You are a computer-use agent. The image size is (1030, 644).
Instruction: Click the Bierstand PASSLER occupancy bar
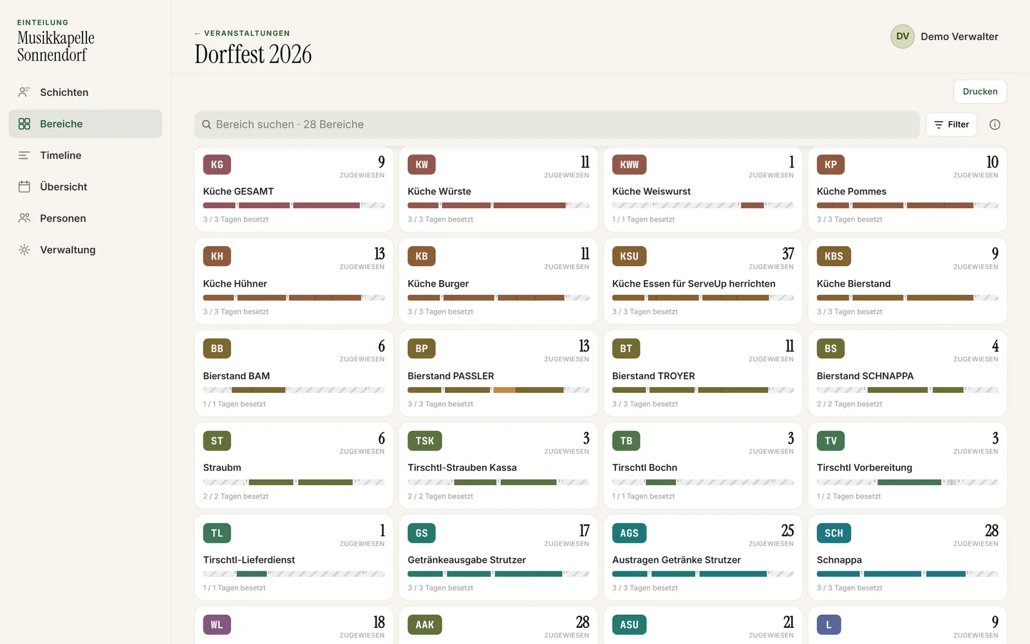click(x=498, y=390)
